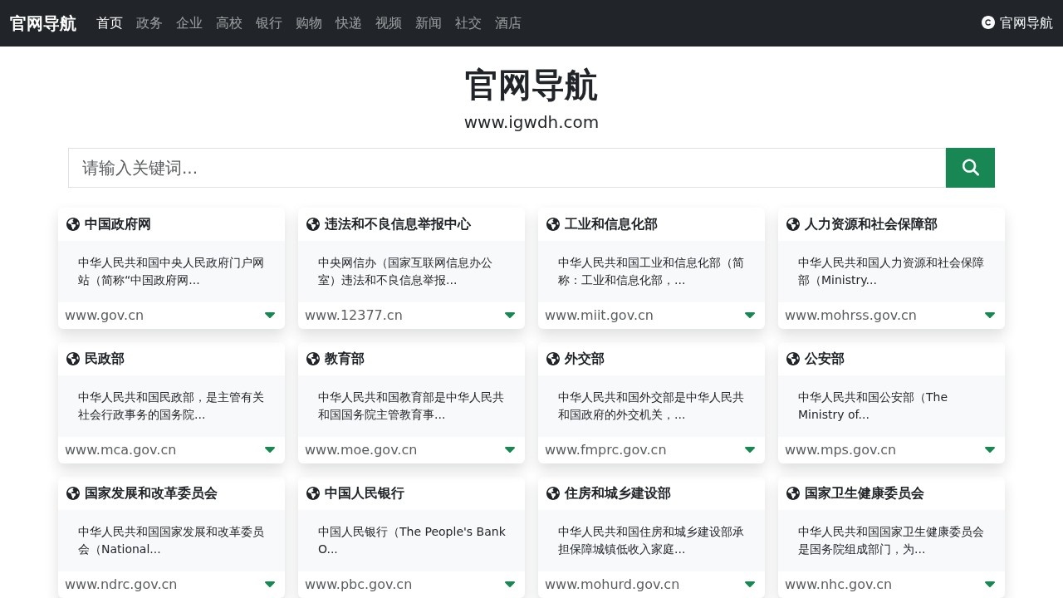Expand the dropdown arrow on www.moe.gov.cn card
This screenshot has height=598, width=1063.
point(510,449)
